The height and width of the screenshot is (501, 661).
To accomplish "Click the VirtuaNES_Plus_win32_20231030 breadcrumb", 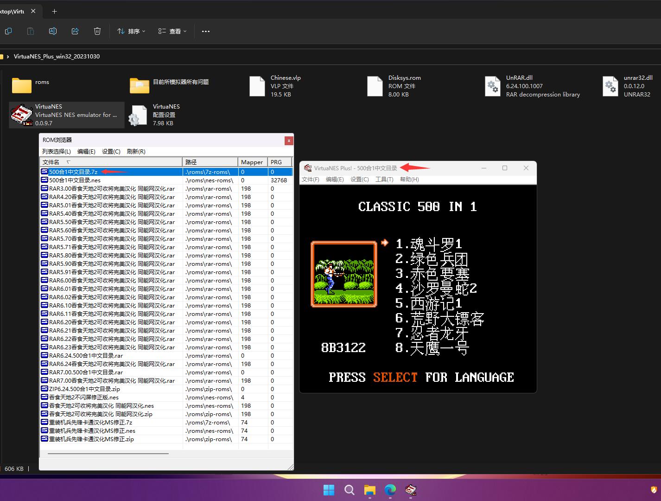I will coord(57,57).
